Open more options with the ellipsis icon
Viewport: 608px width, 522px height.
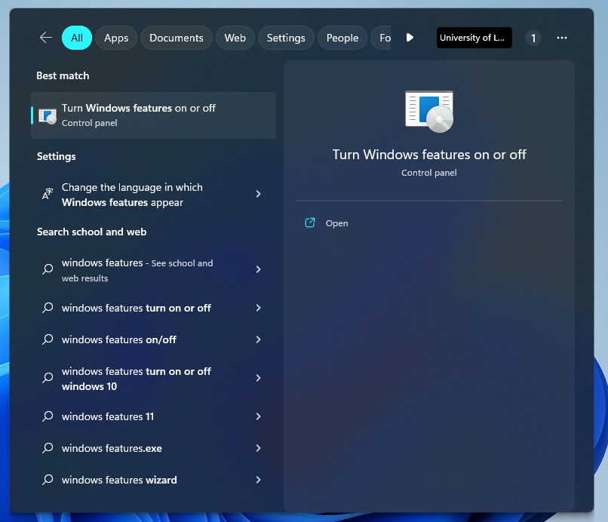561,37
